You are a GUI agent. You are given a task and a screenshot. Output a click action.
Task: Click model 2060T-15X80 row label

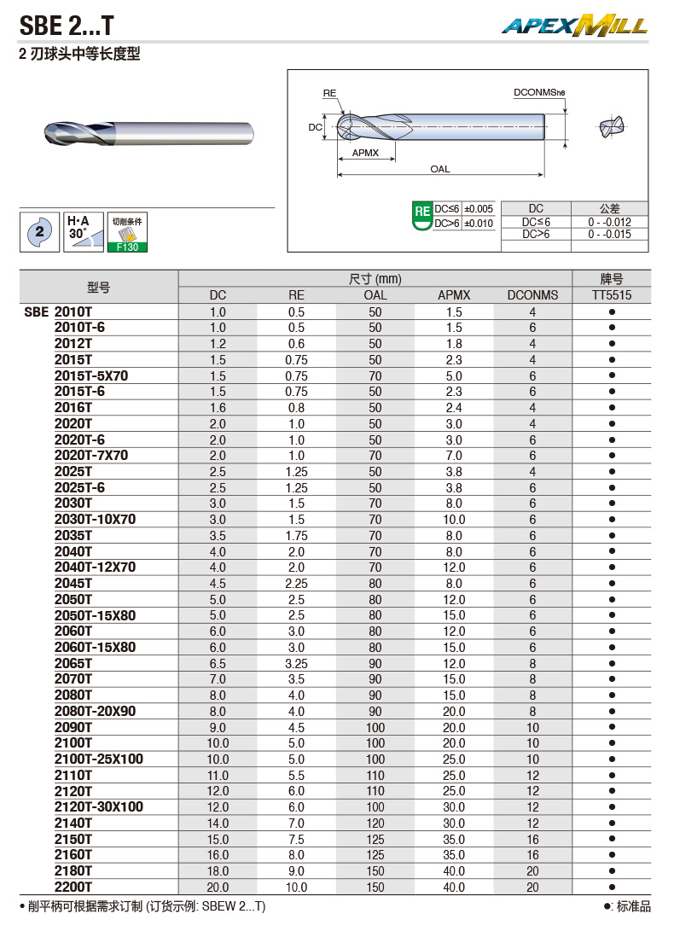[x=95, y=647]
